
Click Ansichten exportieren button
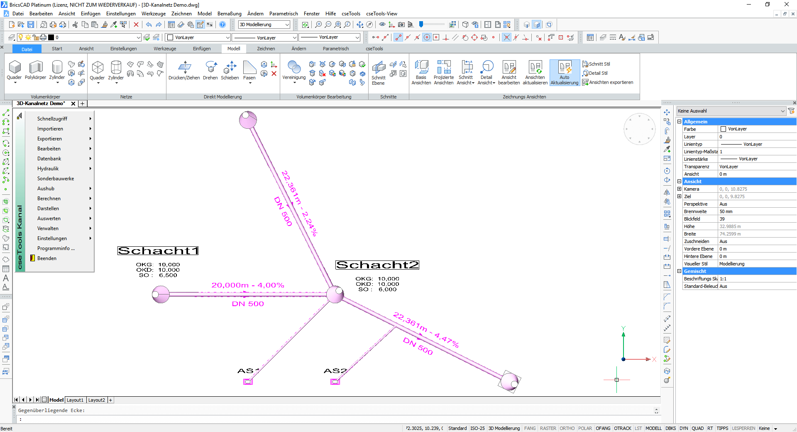pos(608,82)
